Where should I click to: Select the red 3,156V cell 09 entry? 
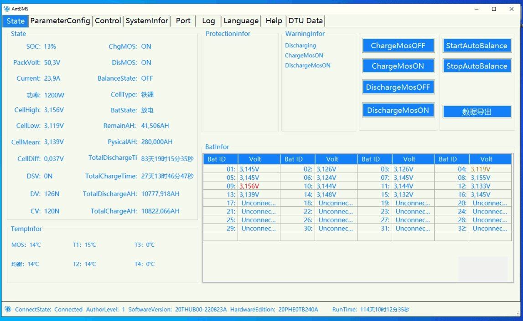click(249, 186)
